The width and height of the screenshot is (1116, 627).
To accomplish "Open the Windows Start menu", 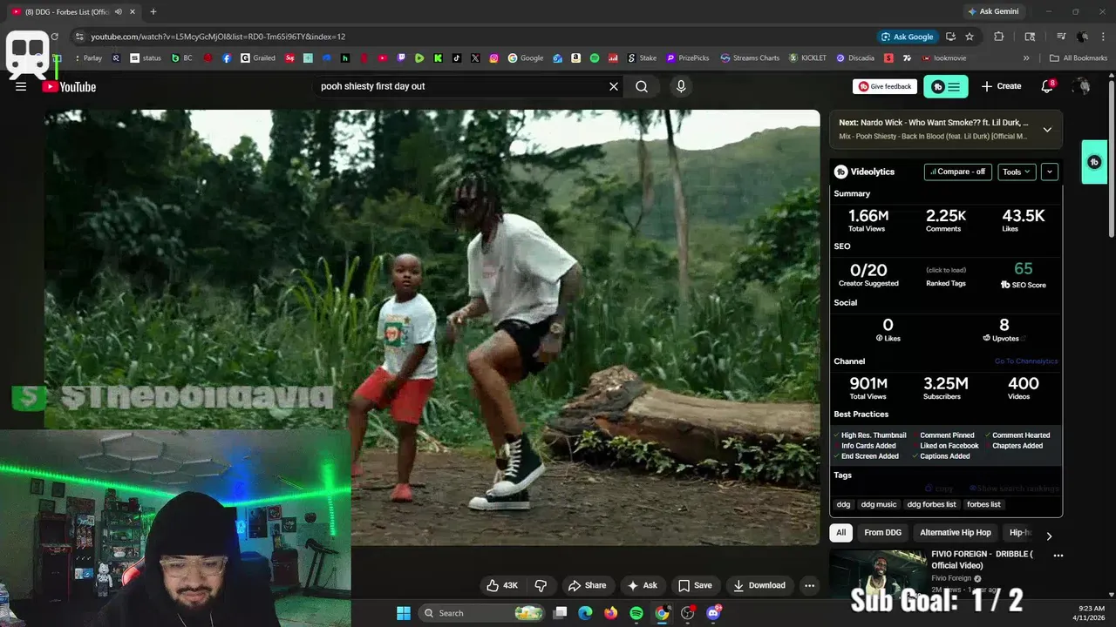I will (404, 613).
